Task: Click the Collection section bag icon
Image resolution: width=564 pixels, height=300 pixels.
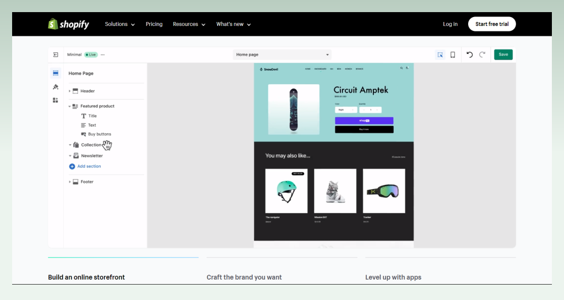Action: (76, 145)
